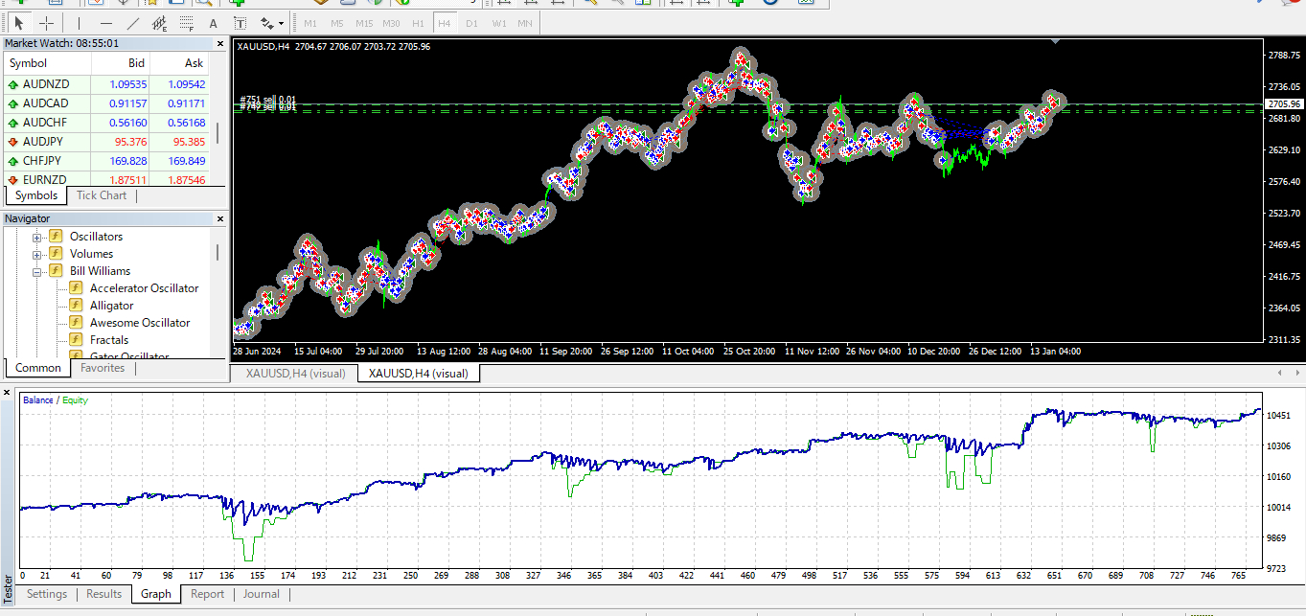
Task: Choose the horizontal line drawing tool
Action: 106,23
